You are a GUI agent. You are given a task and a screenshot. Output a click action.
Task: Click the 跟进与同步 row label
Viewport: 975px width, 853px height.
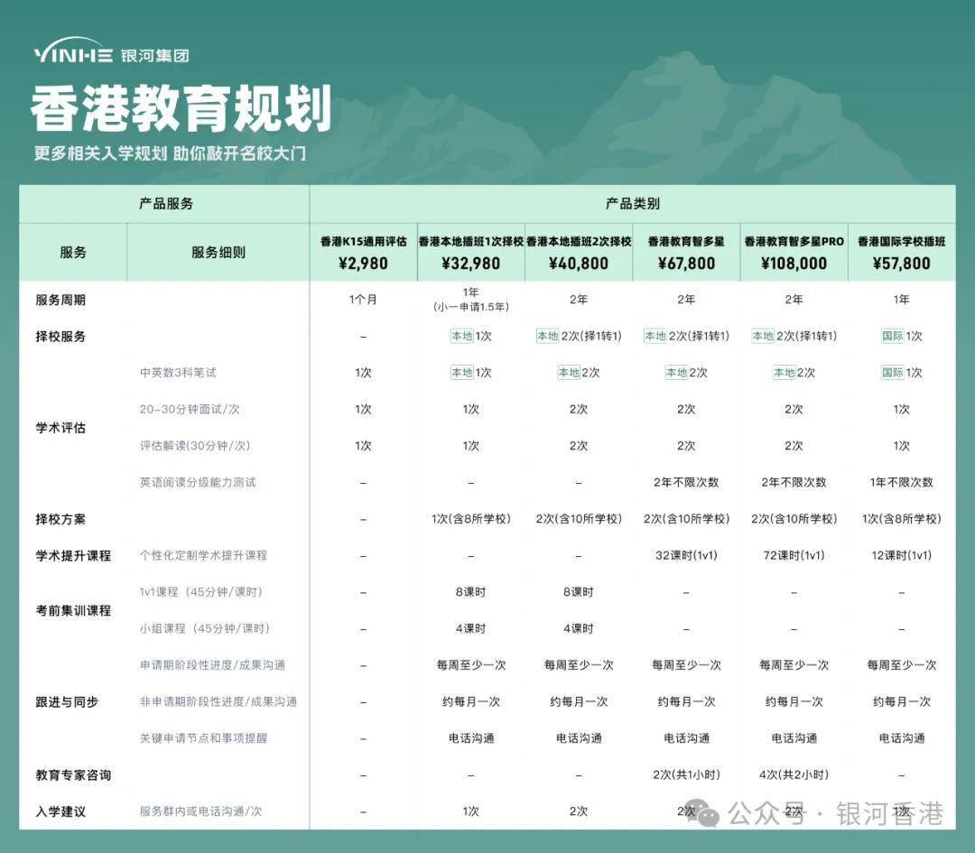point(67,702)
